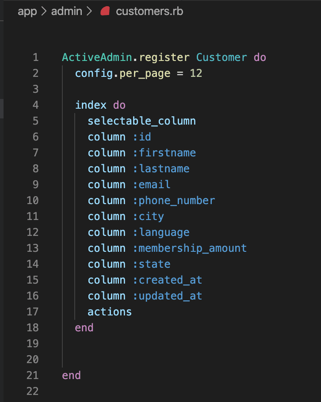Open the app breadcrumb folder
This screenshot has height=402, width=321.
26,11
